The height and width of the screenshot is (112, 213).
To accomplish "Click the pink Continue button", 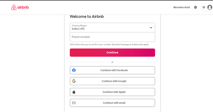I will pyautogui.click(x=112, y=52).
